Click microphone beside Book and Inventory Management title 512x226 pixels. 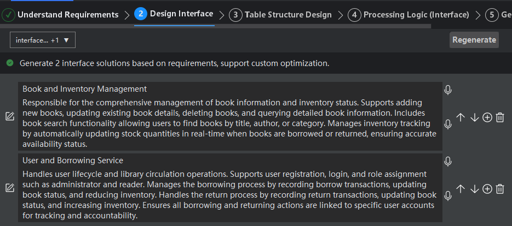[448, 90]
